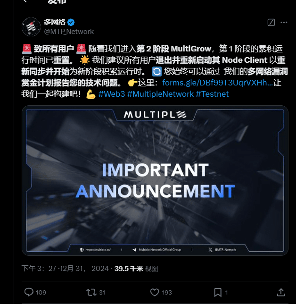Click the 109 replies count
296x304 pixels.
click(x=41, y=292)
